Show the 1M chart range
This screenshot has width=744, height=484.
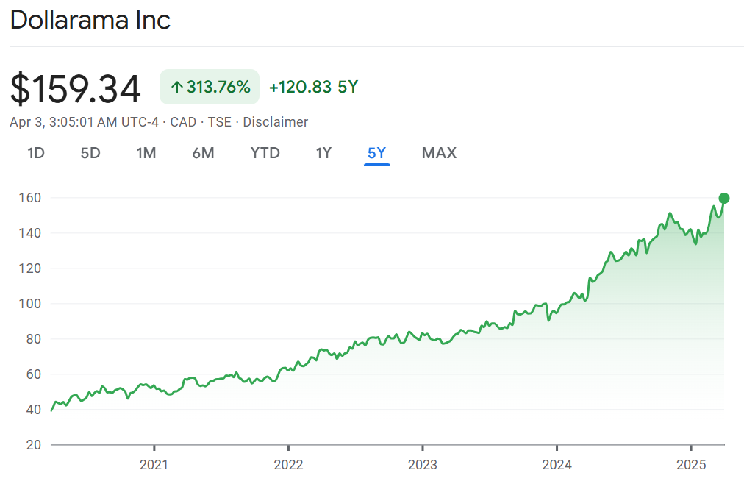click(x=146, y=153)
